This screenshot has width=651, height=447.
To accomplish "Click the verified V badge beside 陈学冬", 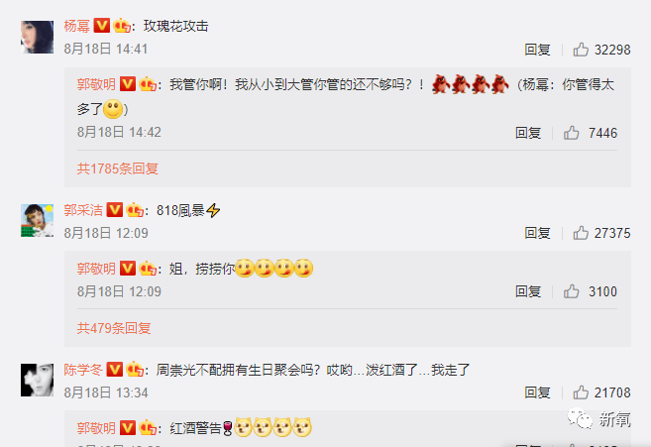I will coord(115,370).
